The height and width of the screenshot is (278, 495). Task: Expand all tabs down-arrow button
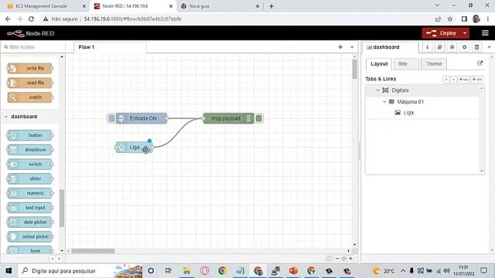pyautogui.click(x=453, y=80)
